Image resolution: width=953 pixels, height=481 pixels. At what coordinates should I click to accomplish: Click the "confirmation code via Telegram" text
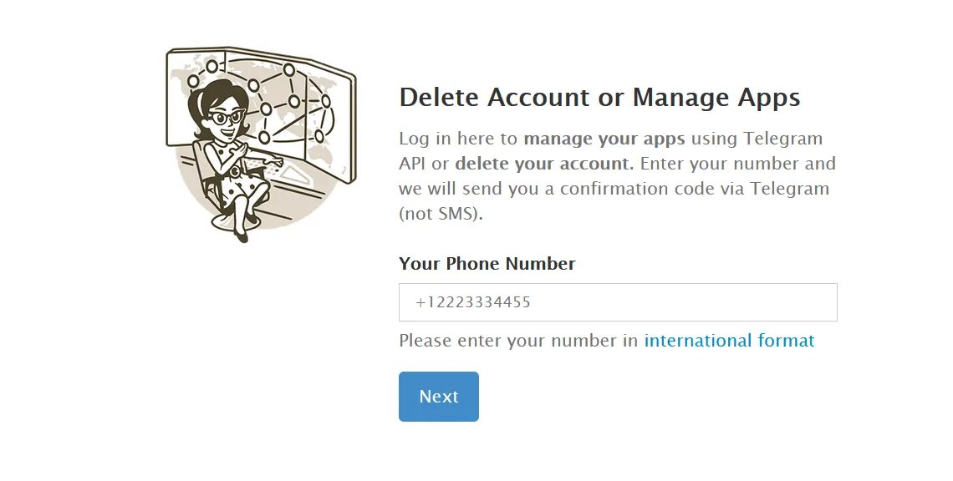[x=694, y=189]
